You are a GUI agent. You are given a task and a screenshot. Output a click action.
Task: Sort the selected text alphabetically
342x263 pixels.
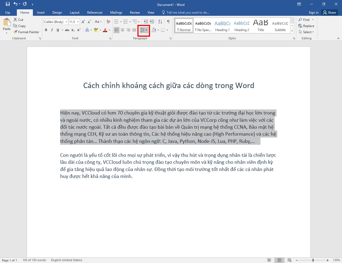160,22
